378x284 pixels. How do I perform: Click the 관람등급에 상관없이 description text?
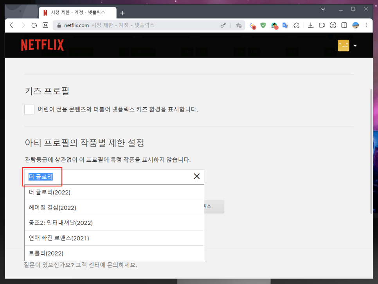click(x=108, y=160)
